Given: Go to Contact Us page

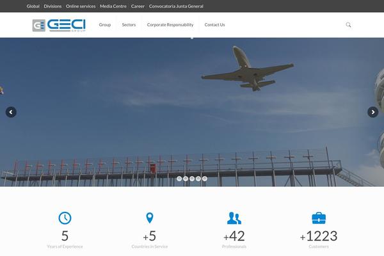Looking at the screenshot, I should [214, 25].
